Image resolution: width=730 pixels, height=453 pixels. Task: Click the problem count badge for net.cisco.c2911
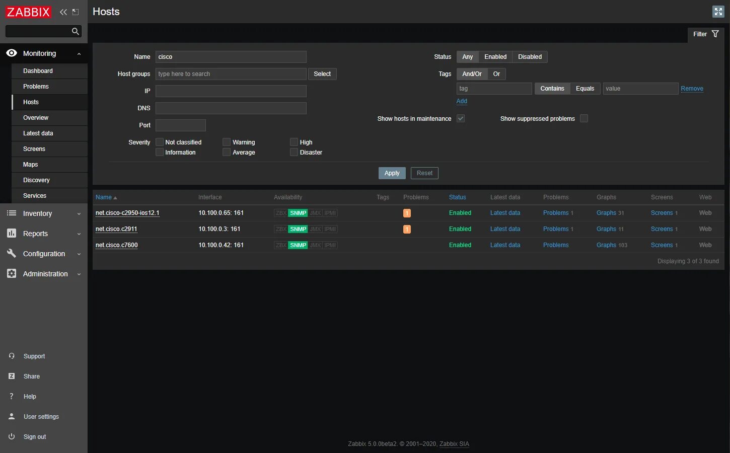[407, 229]
